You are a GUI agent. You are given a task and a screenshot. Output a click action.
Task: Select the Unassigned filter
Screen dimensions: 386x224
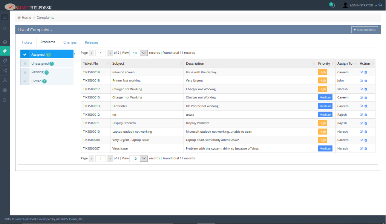[40, 64]
